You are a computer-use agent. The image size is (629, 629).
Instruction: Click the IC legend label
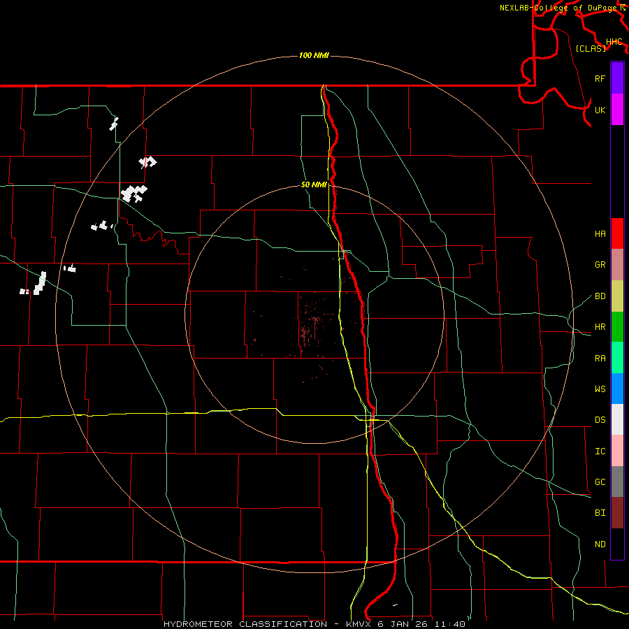coord(600,451)
